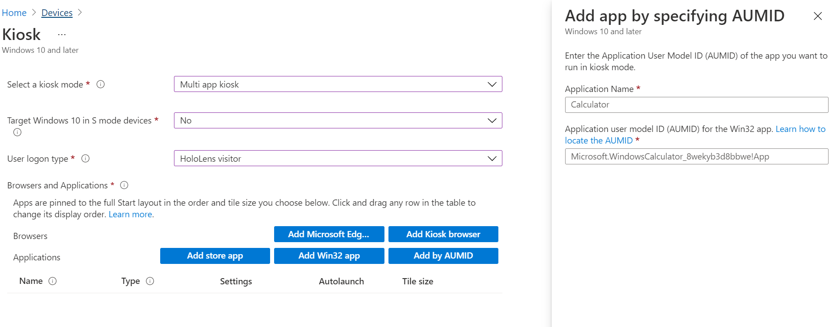Navigate to Devices breadcrumb
The image size is (837, 327).
[57, 13]
